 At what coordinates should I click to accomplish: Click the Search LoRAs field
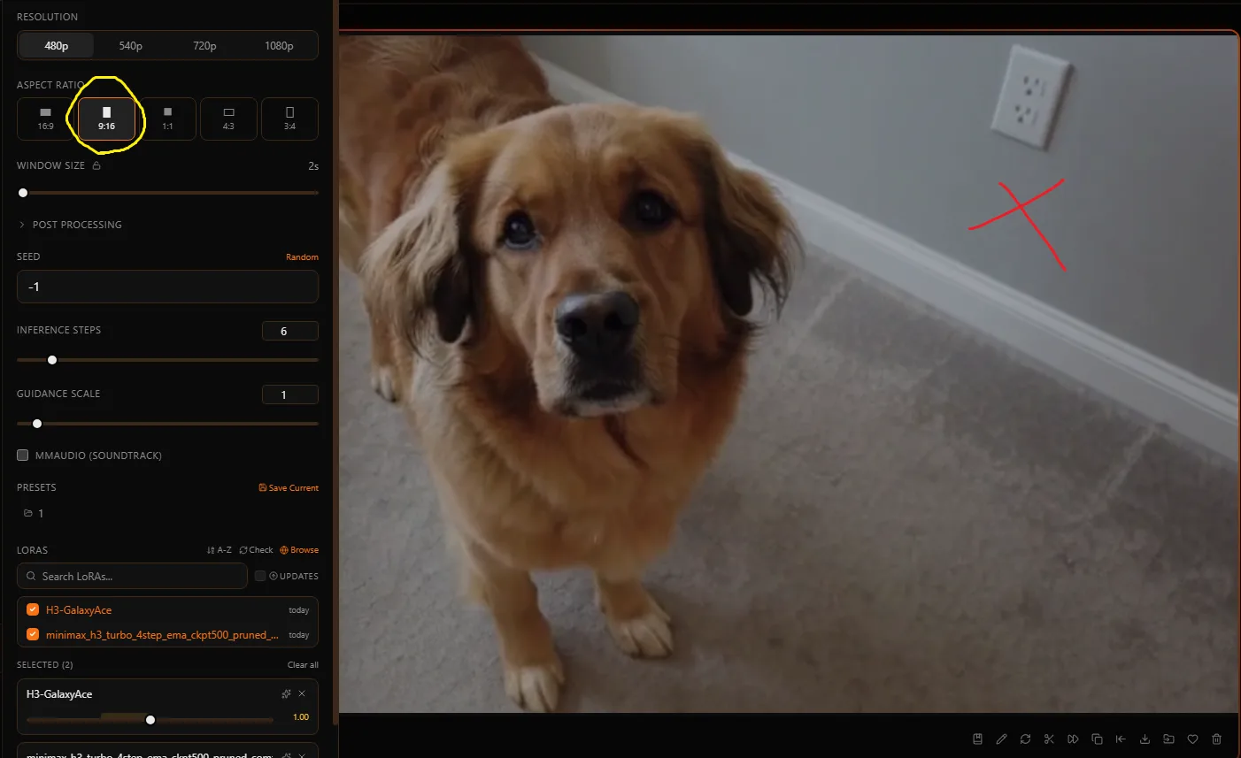132,576
